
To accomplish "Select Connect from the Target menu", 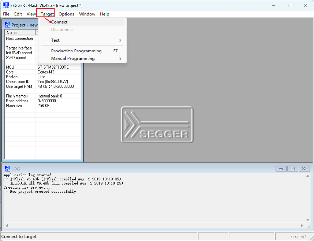I will pos(59,22).
